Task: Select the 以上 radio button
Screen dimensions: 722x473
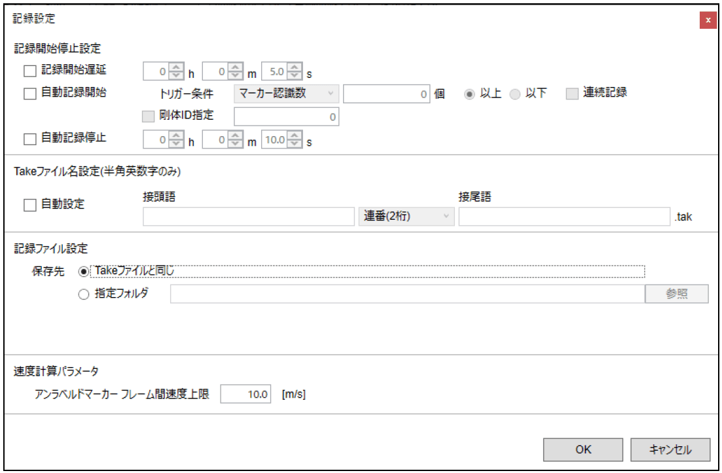Action: coord(469,94)
